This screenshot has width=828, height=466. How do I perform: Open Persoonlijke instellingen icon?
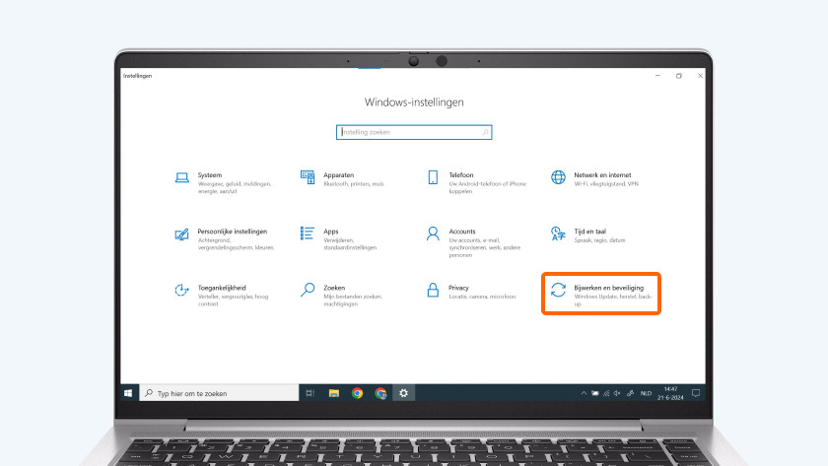coord(181,233)
